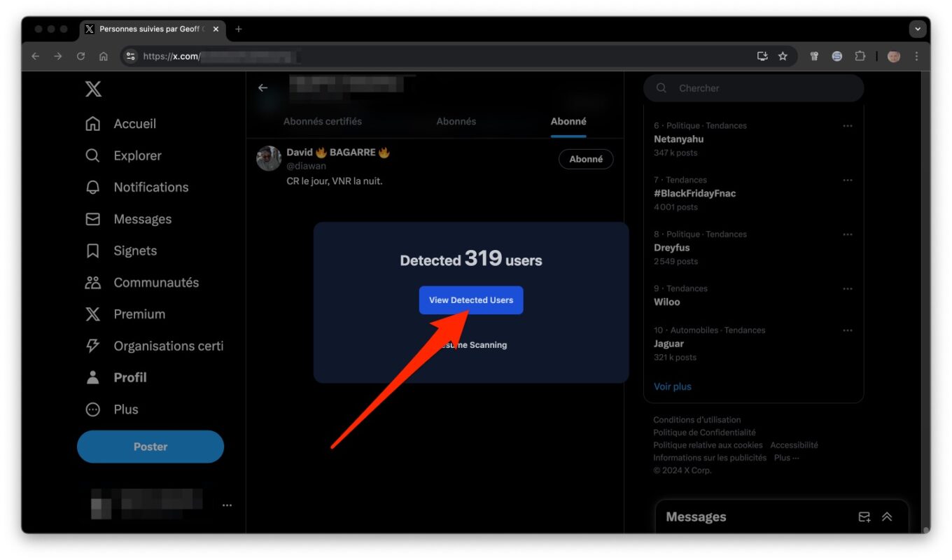Image resolution: width=952 pixels, height=560 pixels.
Task: Open Conditions d'utilisation link
Action: [697, 420]
